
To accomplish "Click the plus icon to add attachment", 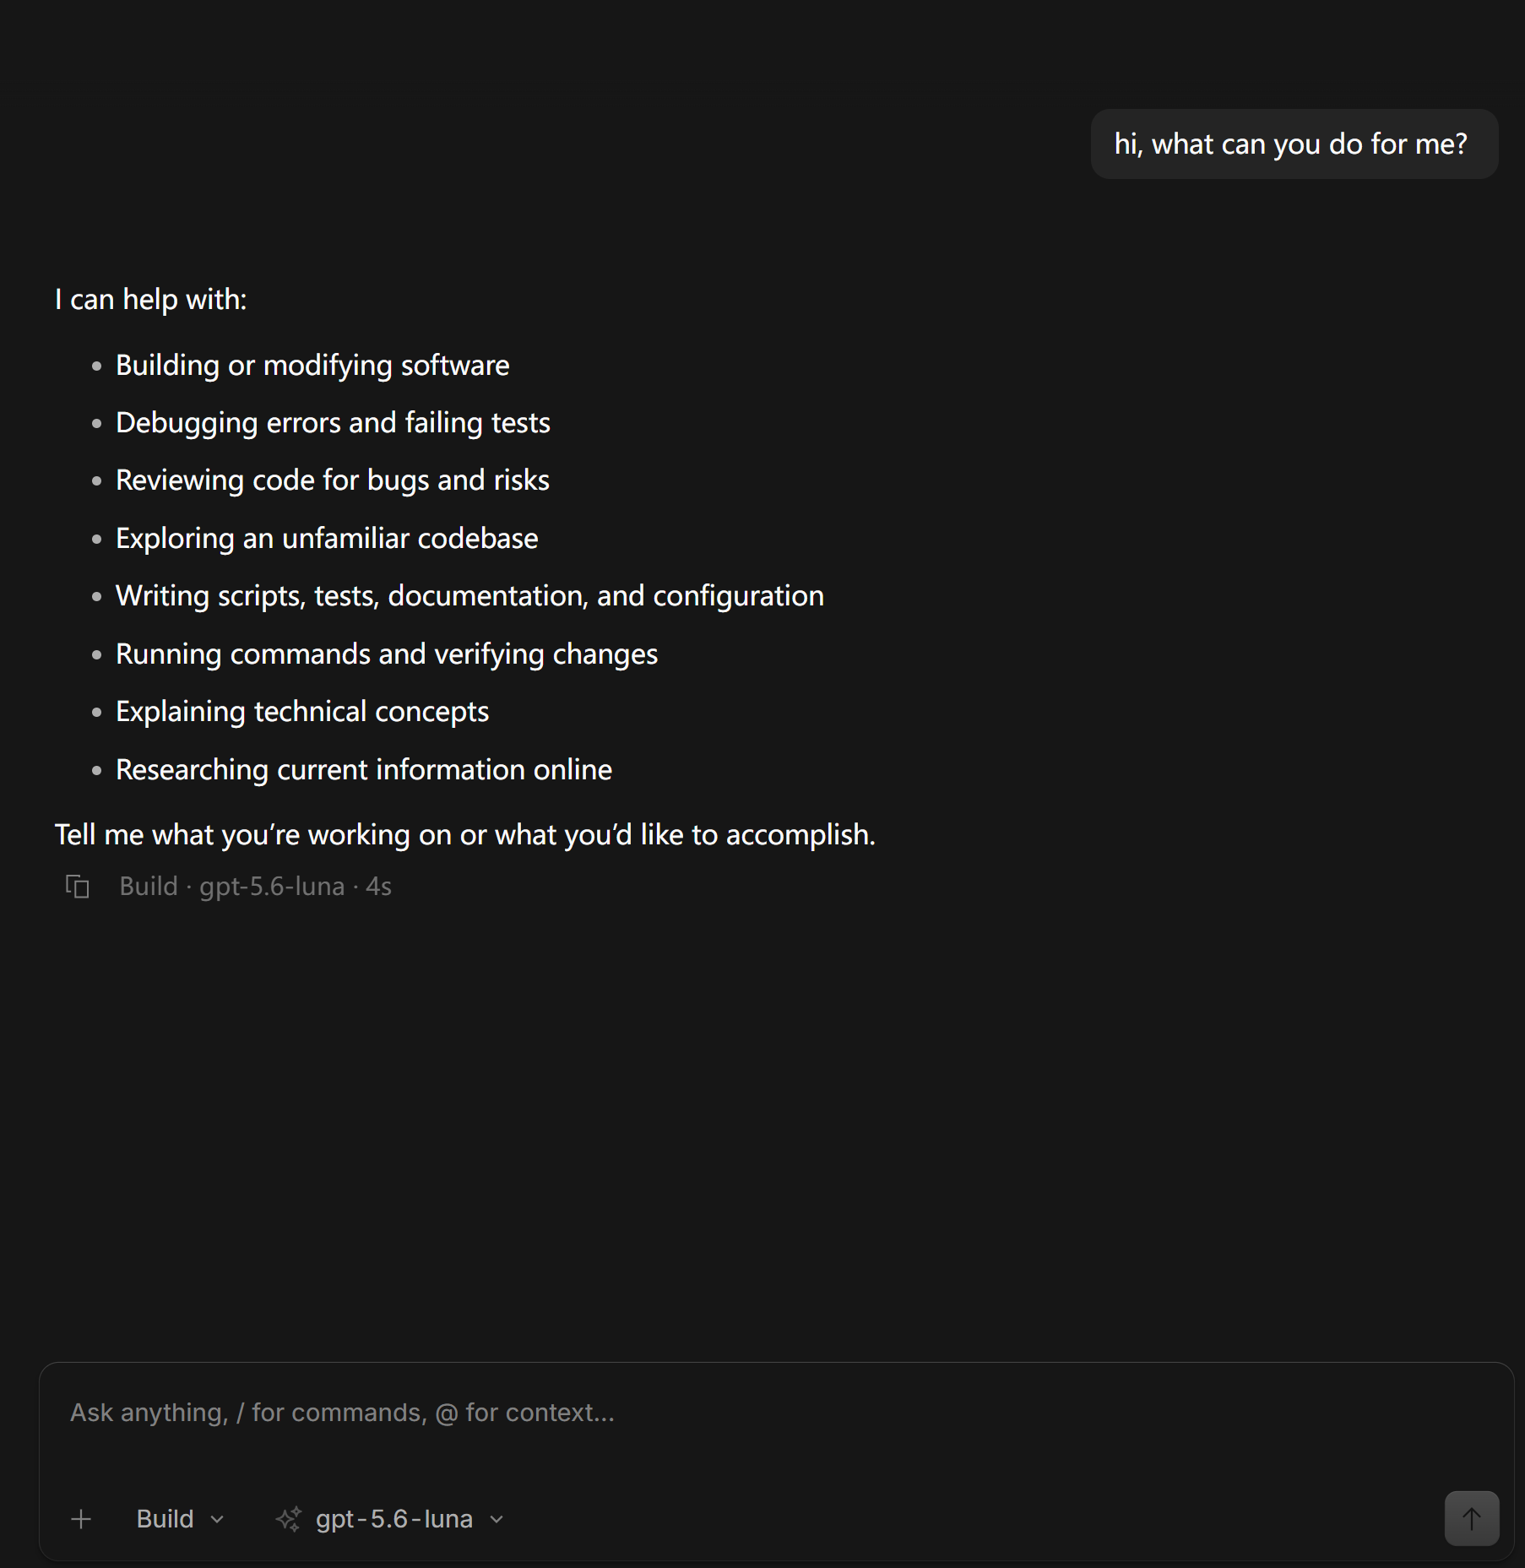I will (81, 1519).
